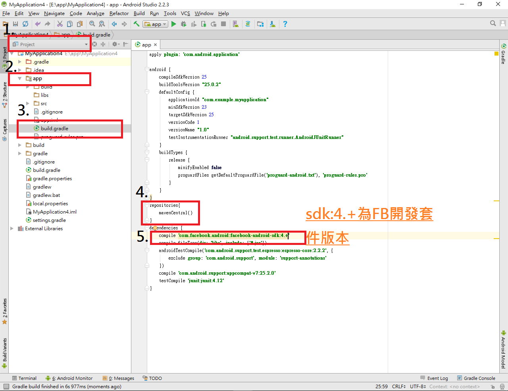Open the Event Log
The image size is (508, 391).
pyautogui.click(x=434, y=378)
